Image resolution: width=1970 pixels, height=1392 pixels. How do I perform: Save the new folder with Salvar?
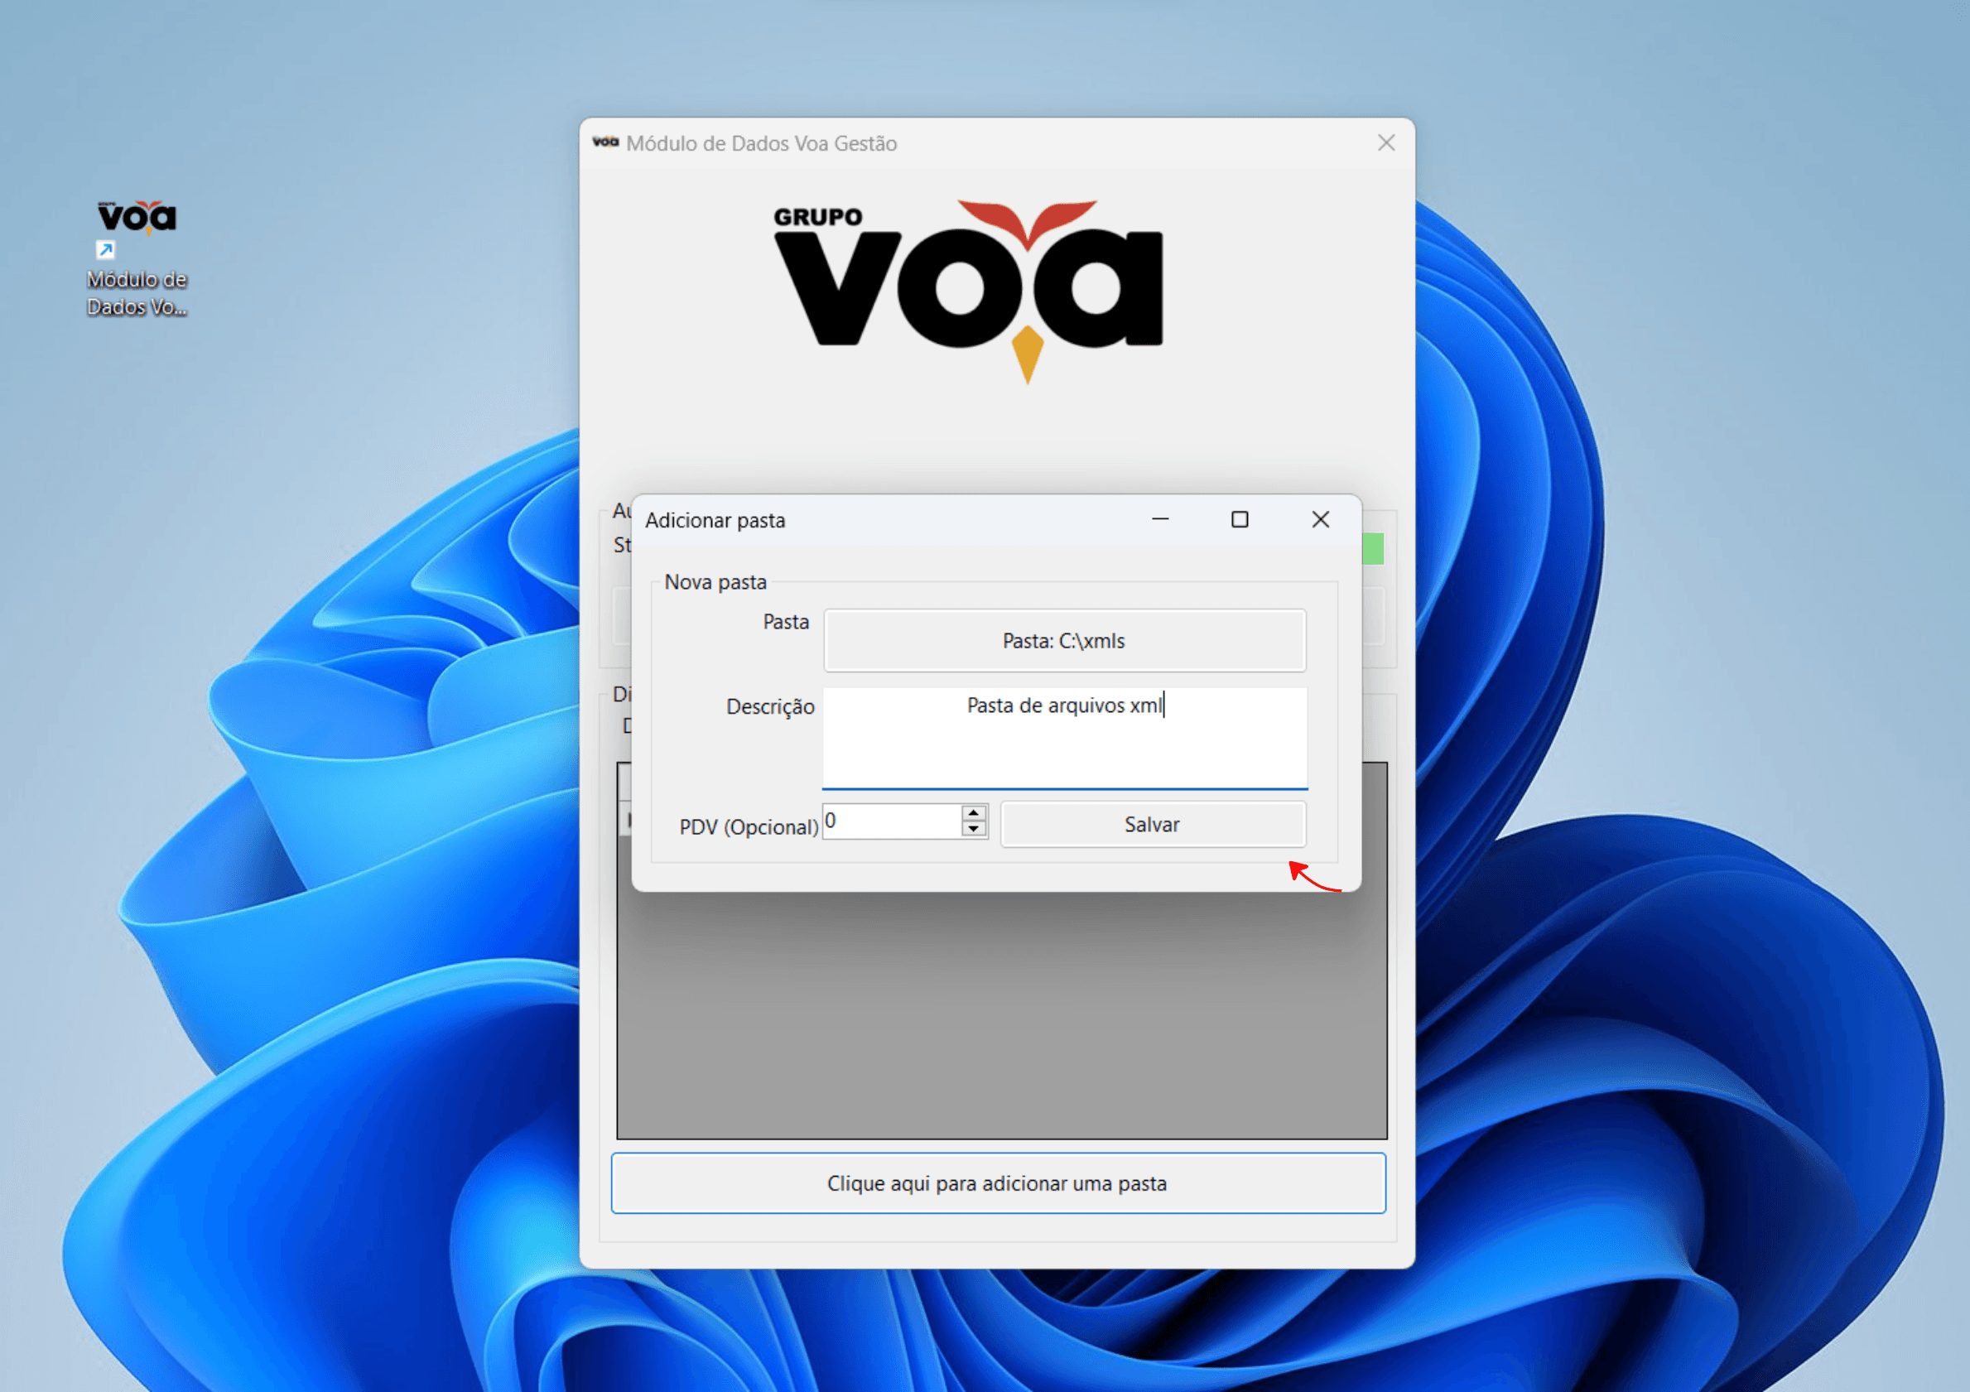pyautogui.click(x=1153, y=824)
